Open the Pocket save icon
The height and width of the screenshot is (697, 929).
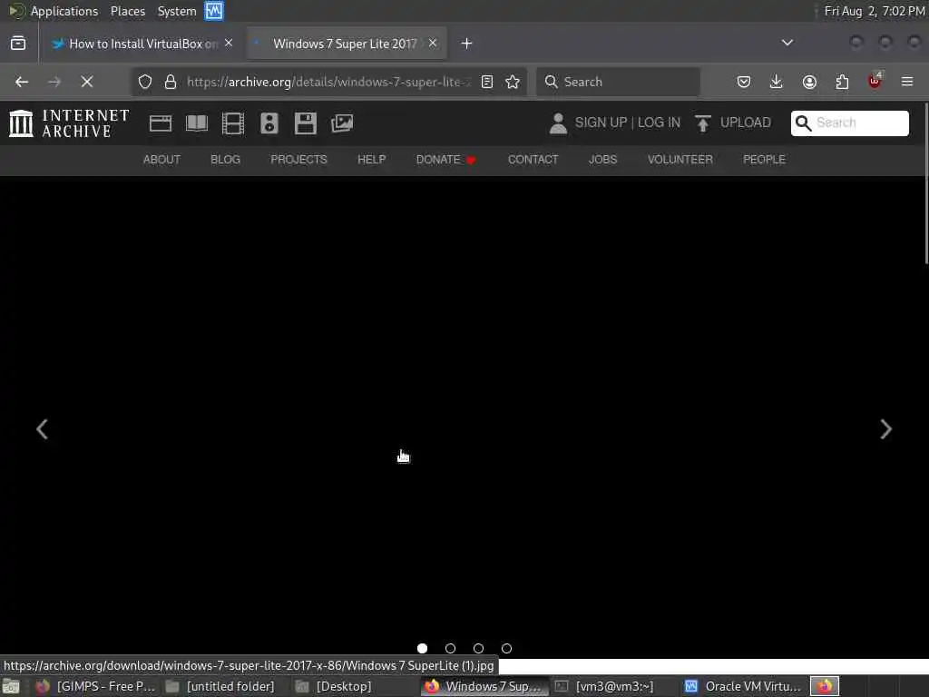pyautogui.click(x=744, y=82)
